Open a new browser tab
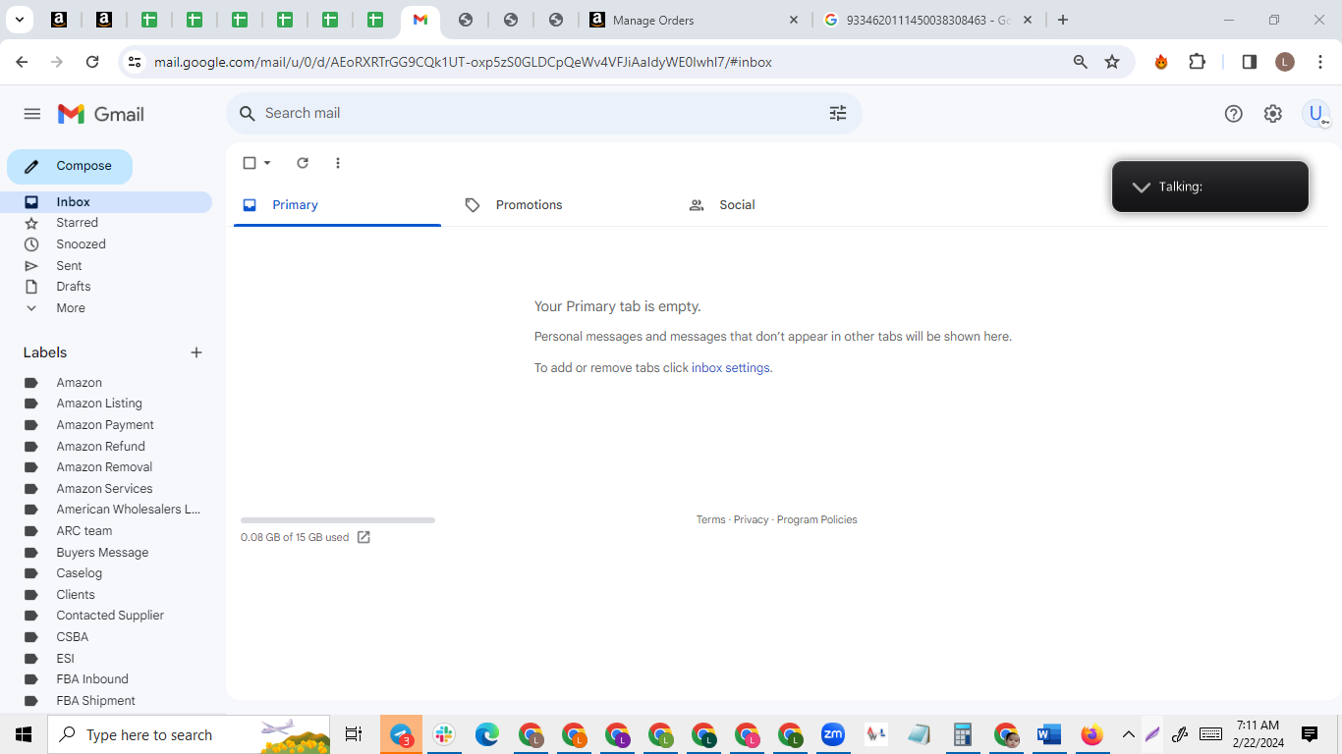The width and height of the screenshot is (1342, 754). (1063, 20)
